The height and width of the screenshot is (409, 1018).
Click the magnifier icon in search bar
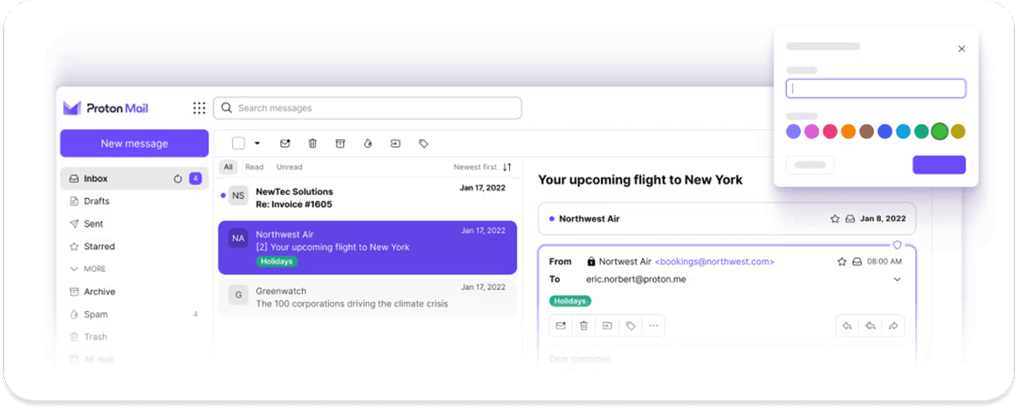click(x=227, y=108)
